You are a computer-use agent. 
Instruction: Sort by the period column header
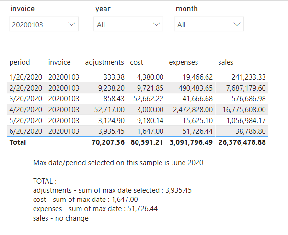tap(20, 62)
